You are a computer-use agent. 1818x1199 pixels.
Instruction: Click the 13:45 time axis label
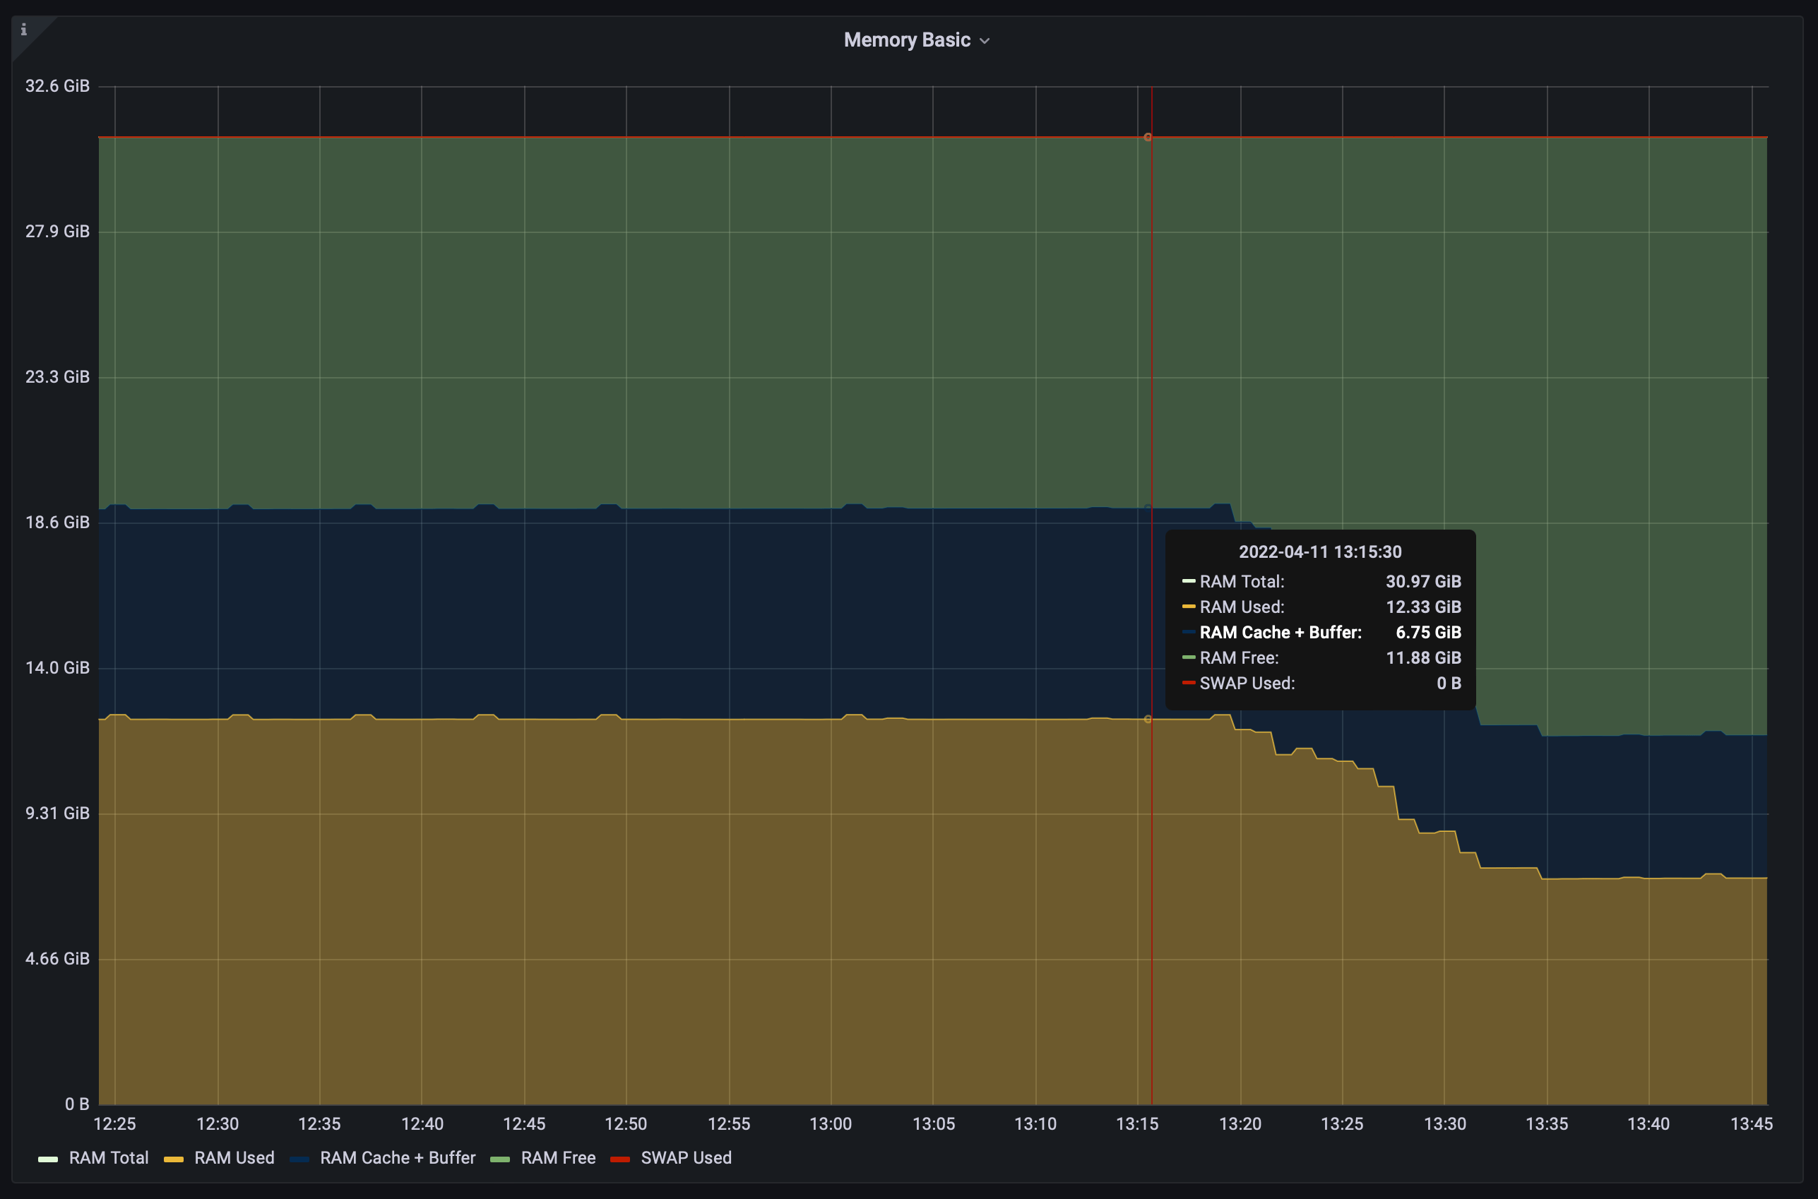pyautogui.click(x=1751, y=1123)
